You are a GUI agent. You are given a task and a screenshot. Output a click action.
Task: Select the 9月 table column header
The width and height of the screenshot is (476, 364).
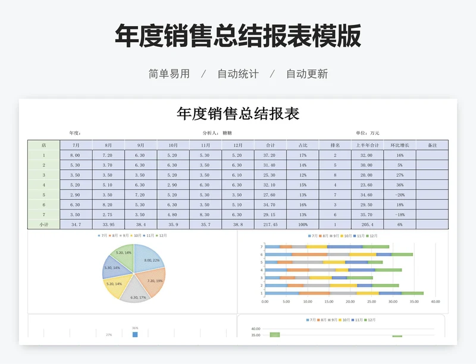click(x=141, y=145)
